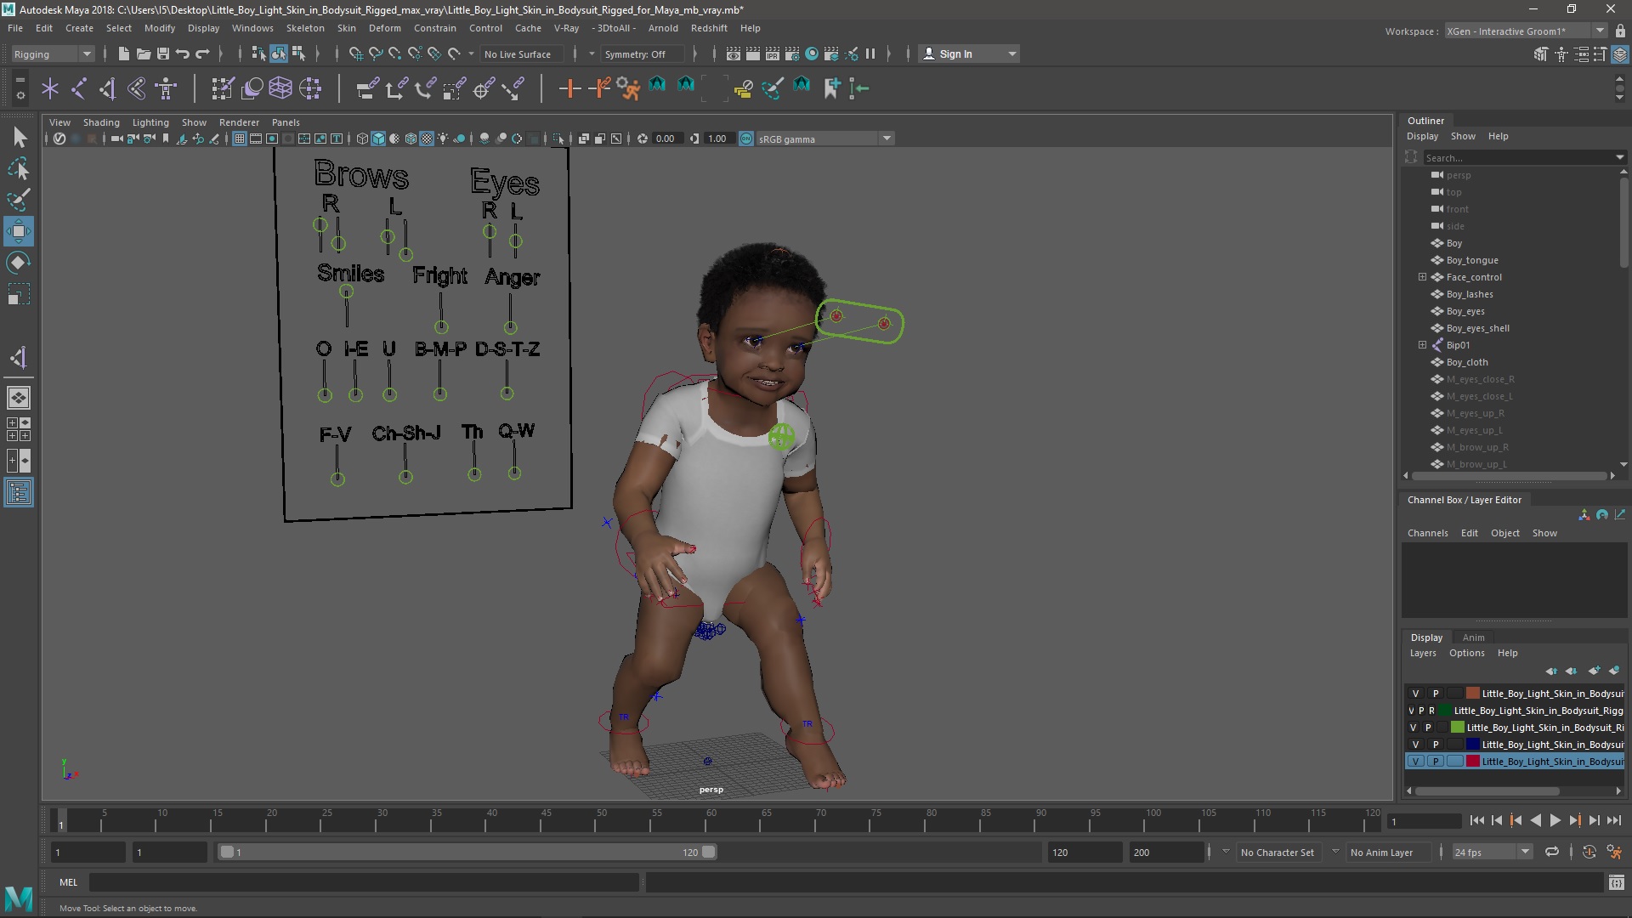This screenshot has width=1632, height=918.
Task: Toggle playback P of the brown layer
Action: (1436, 694)
